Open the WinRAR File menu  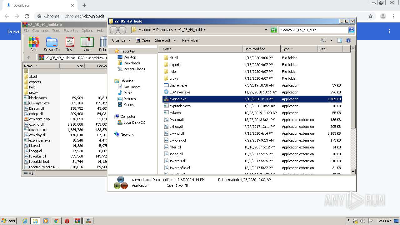pyautogui.click(x=26, y=31)
